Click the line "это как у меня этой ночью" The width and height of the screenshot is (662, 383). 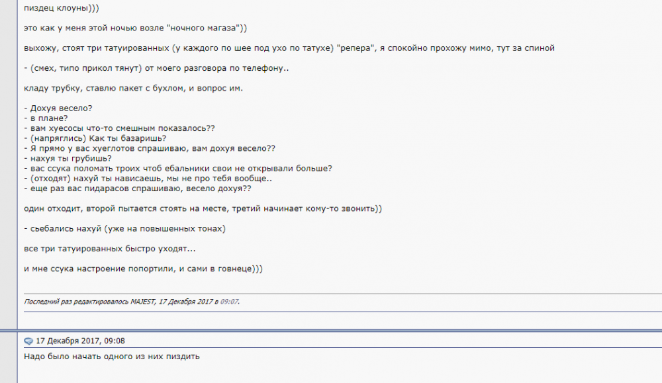coord(135,28)
